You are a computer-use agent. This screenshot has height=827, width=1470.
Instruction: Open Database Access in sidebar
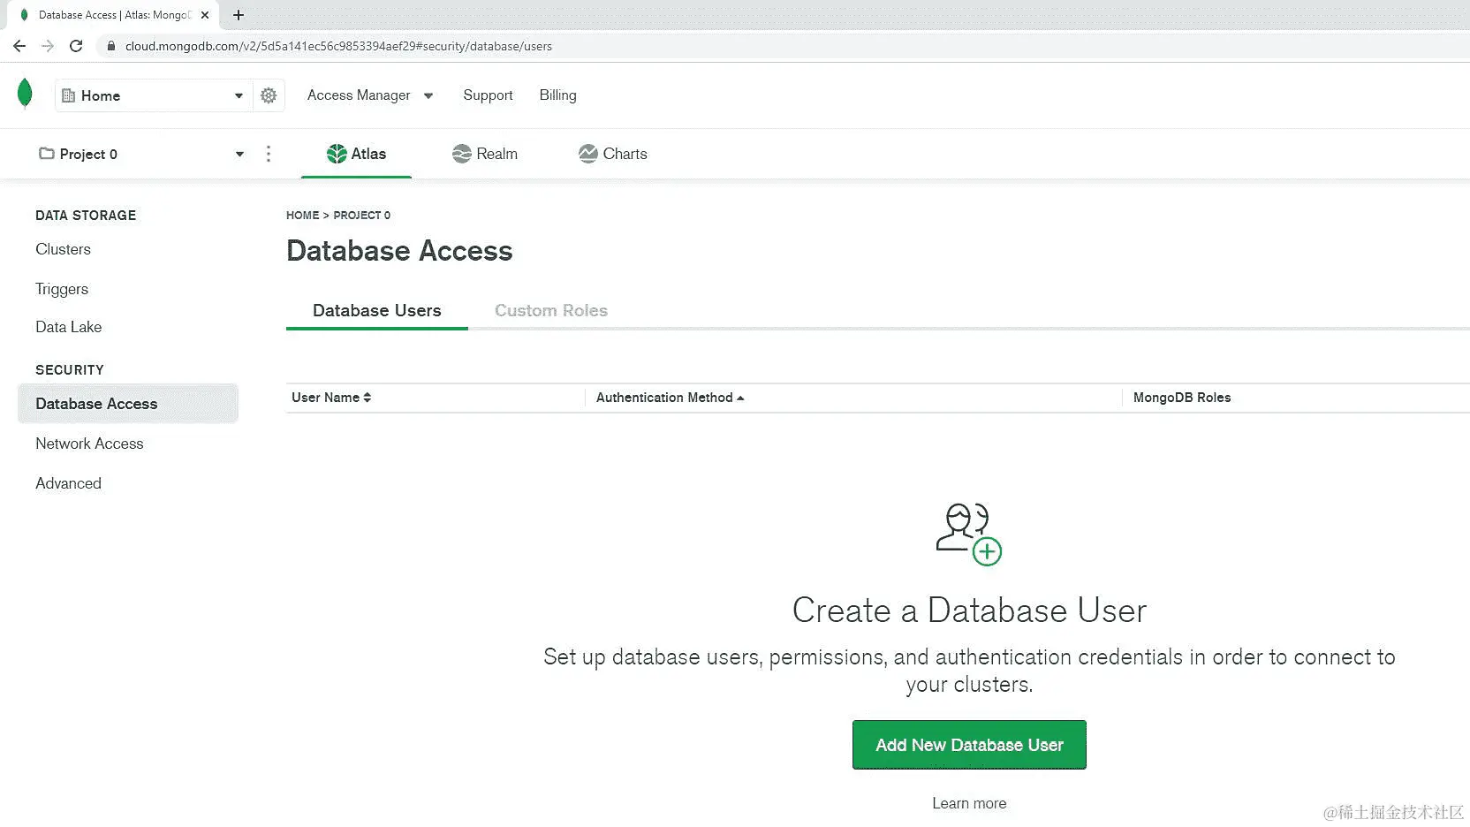click(128, 404)
